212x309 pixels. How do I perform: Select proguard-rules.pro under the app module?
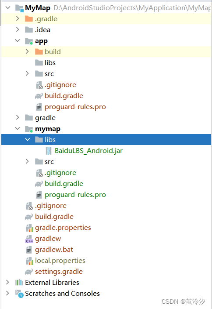(75, 107)
